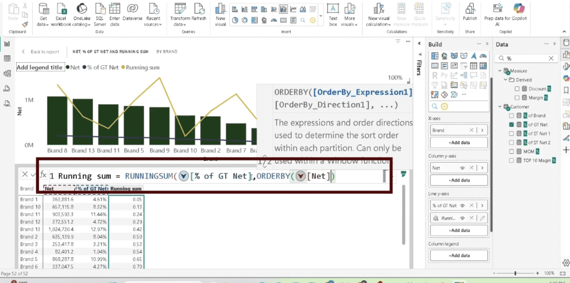Viewport: 570px width, 283px height.
Task: Check the % of ST Net 2 field
Action: click(512, 143)
